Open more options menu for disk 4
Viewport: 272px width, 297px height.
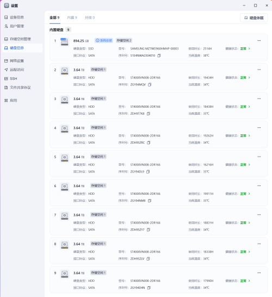tap(259, 128)
